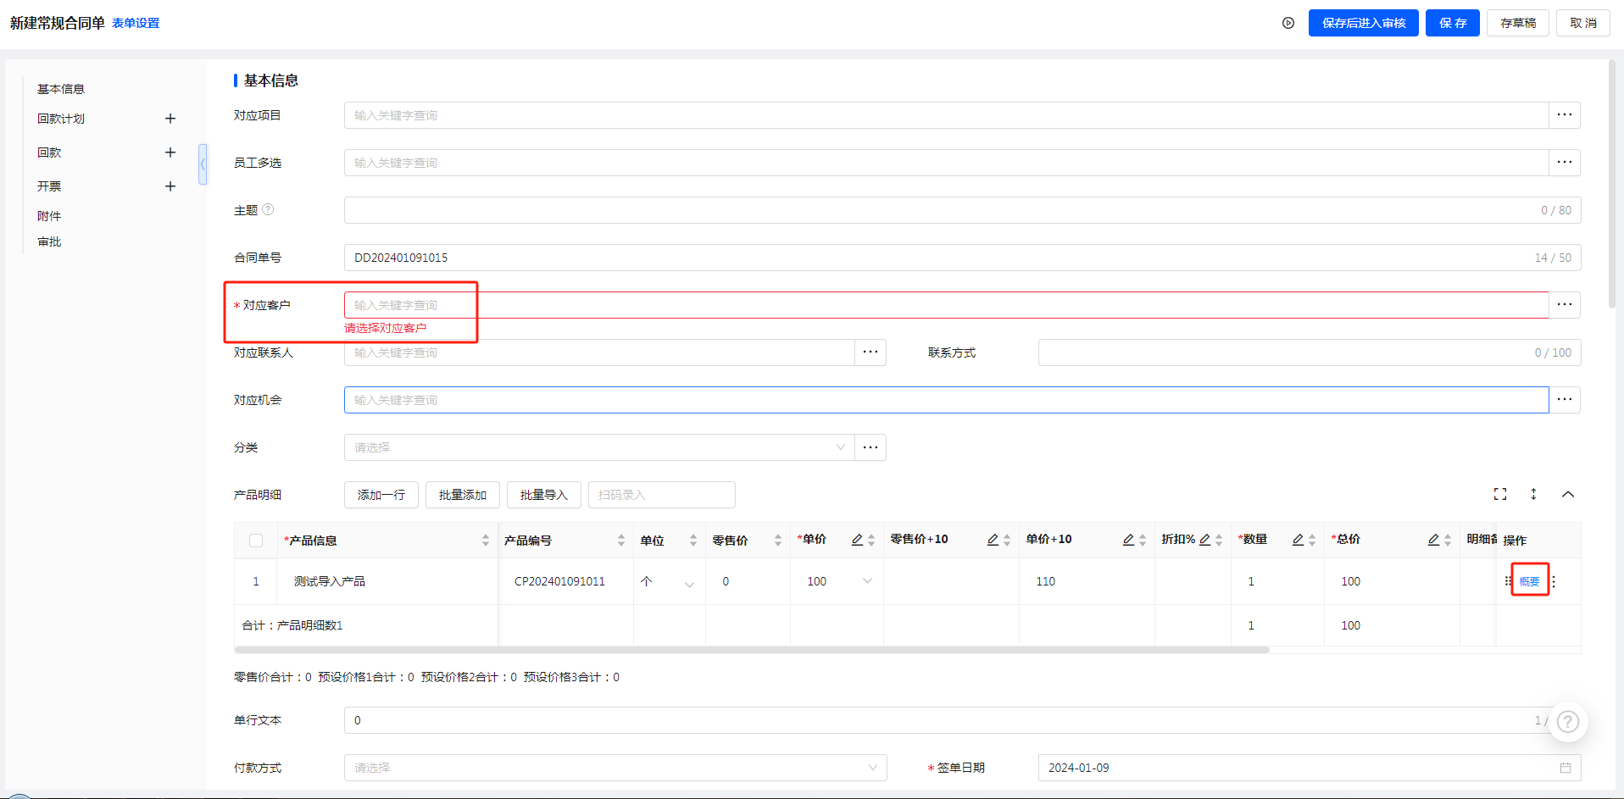Open the 分类 dropdown

click(x=599, y=447)
